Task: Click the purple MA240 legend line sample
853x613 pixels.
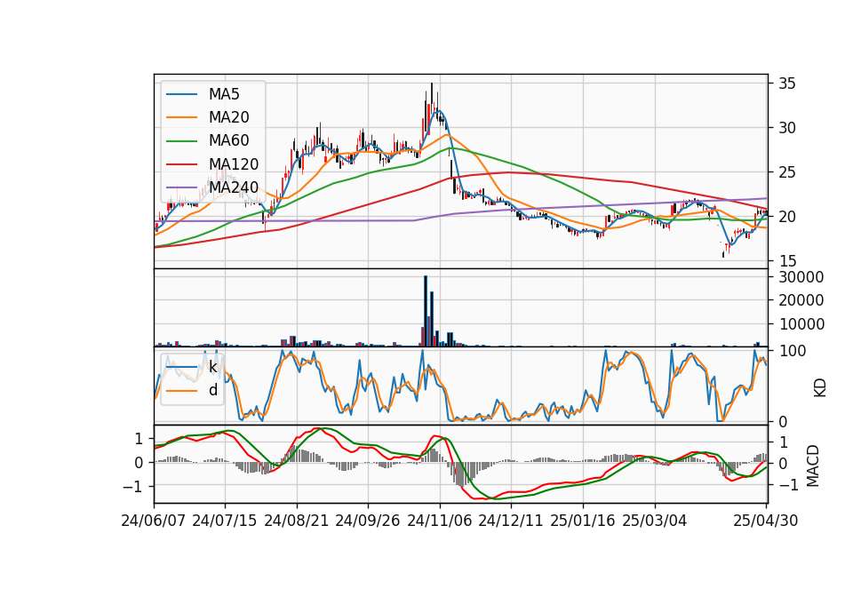Action: 181,187
